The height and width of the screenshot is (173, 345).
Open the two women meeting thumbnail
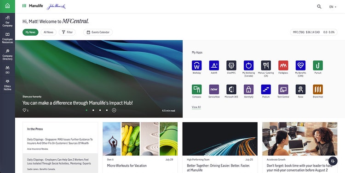[x=299, y=139]
